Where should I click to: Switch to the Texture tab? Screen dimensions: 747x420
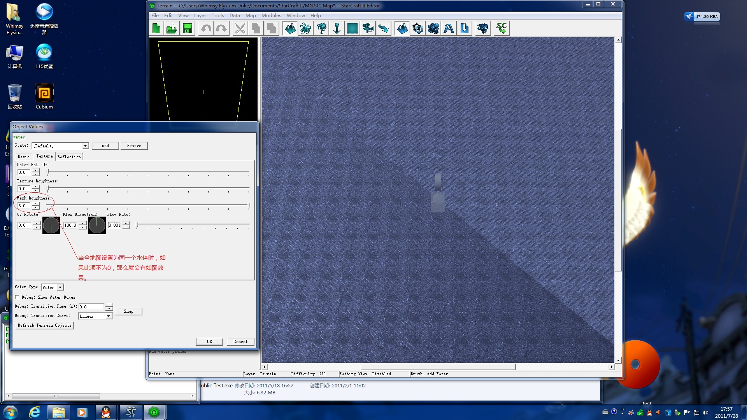click(x=44, y=156)
